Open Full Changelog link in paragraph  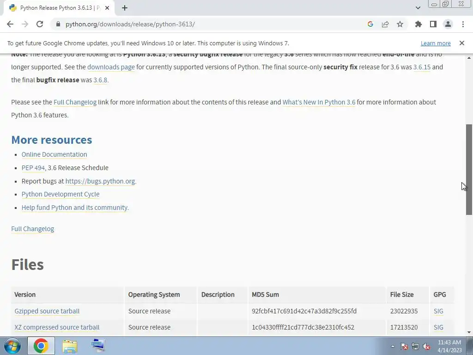point(75,102)
